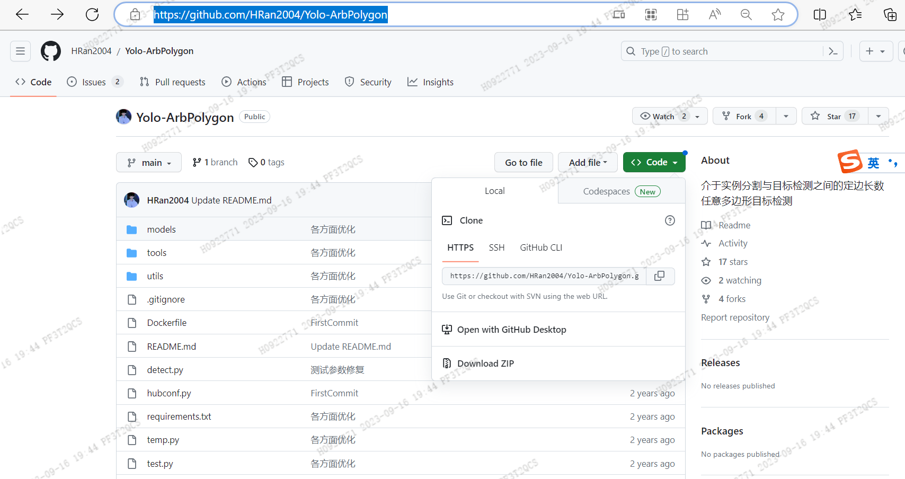Click the browser forward arrow
The width and height of the screenshot is (905, 479).
pos(57,14)
